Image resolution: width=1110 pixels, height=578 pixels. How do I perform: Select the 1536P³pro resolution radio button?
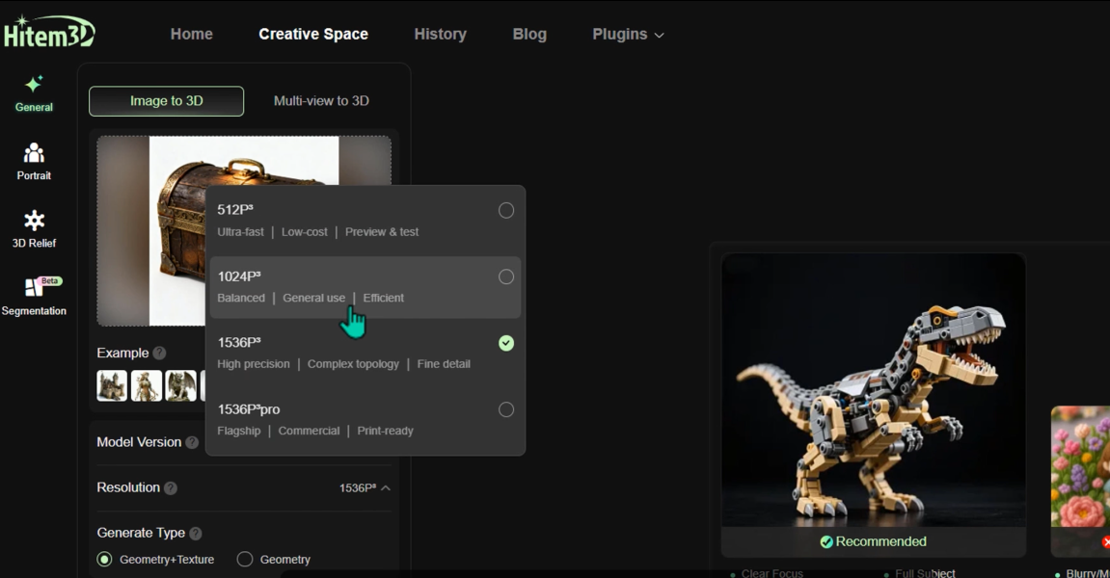click(506, 409)
